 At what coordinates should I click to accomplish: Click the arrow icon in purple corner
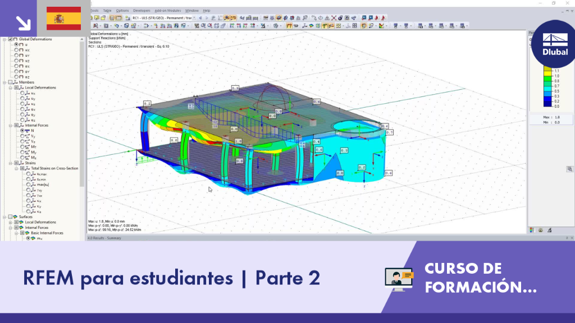point(23,23)
